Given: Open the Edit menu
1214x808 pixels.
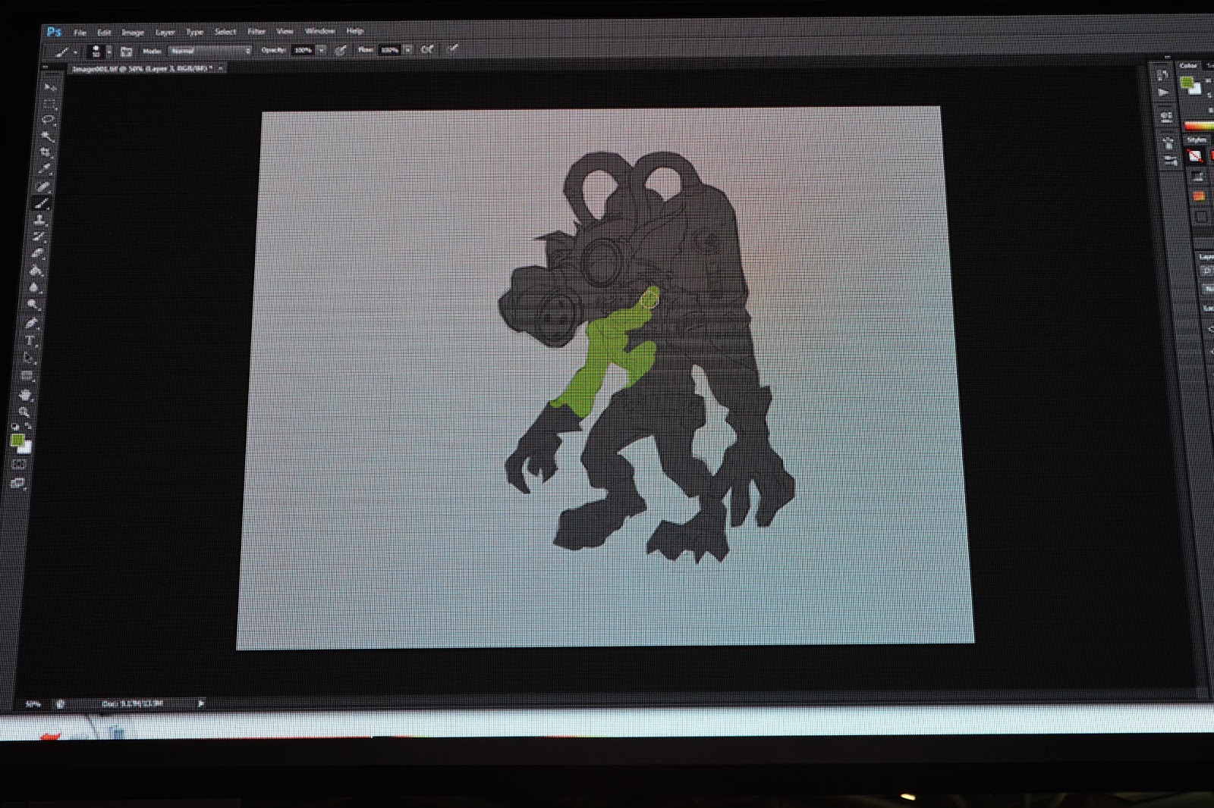Looking at the screenshot, I should tap(104, 33).
